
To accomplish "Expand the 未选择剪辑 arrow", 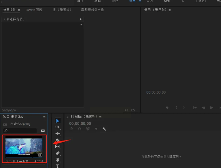I will pyautogui.click(x=81, y=19).
